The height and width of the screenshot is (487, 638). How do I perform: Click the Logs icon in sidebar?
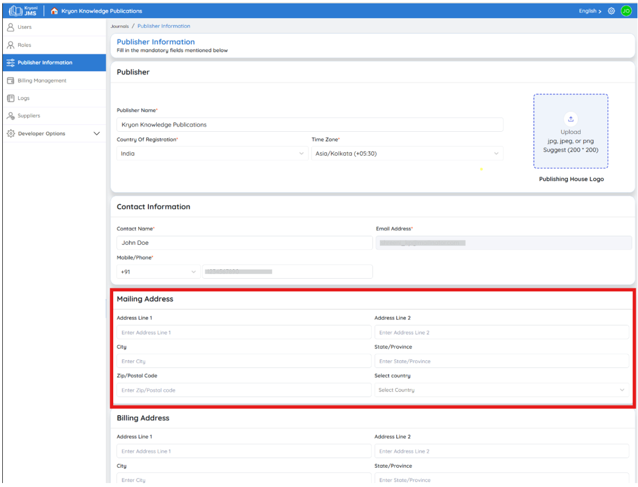coord(11,98)
